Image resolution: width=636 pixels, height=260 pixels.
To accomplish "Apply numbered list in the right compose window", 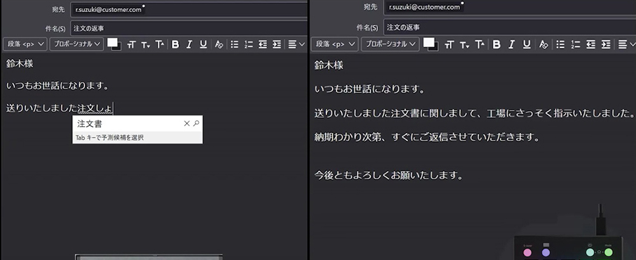I will tap(575, 44).
